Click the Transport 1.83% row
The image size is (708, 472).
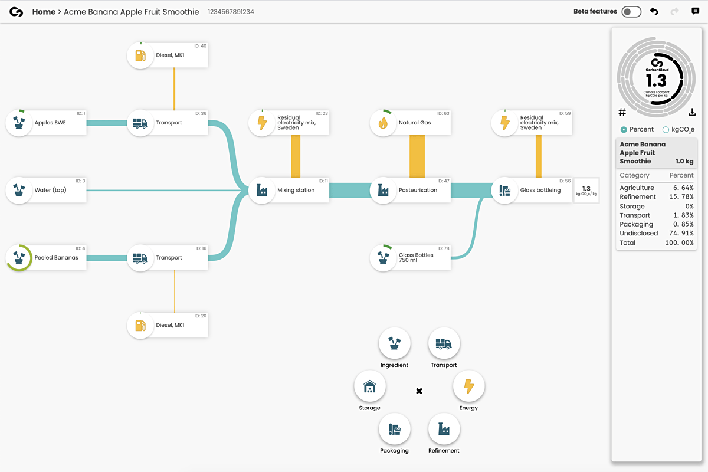657,215
